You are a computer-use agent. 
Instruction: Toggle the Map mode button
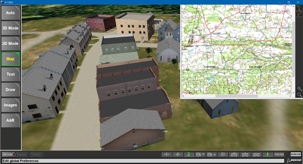pyautogui.click(x=10, y=59)
